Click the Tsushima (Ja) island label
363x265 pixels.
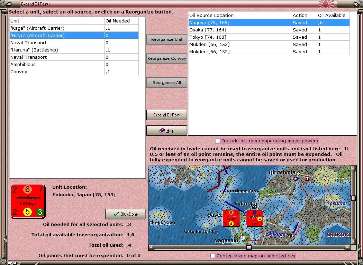click(242, 191)
